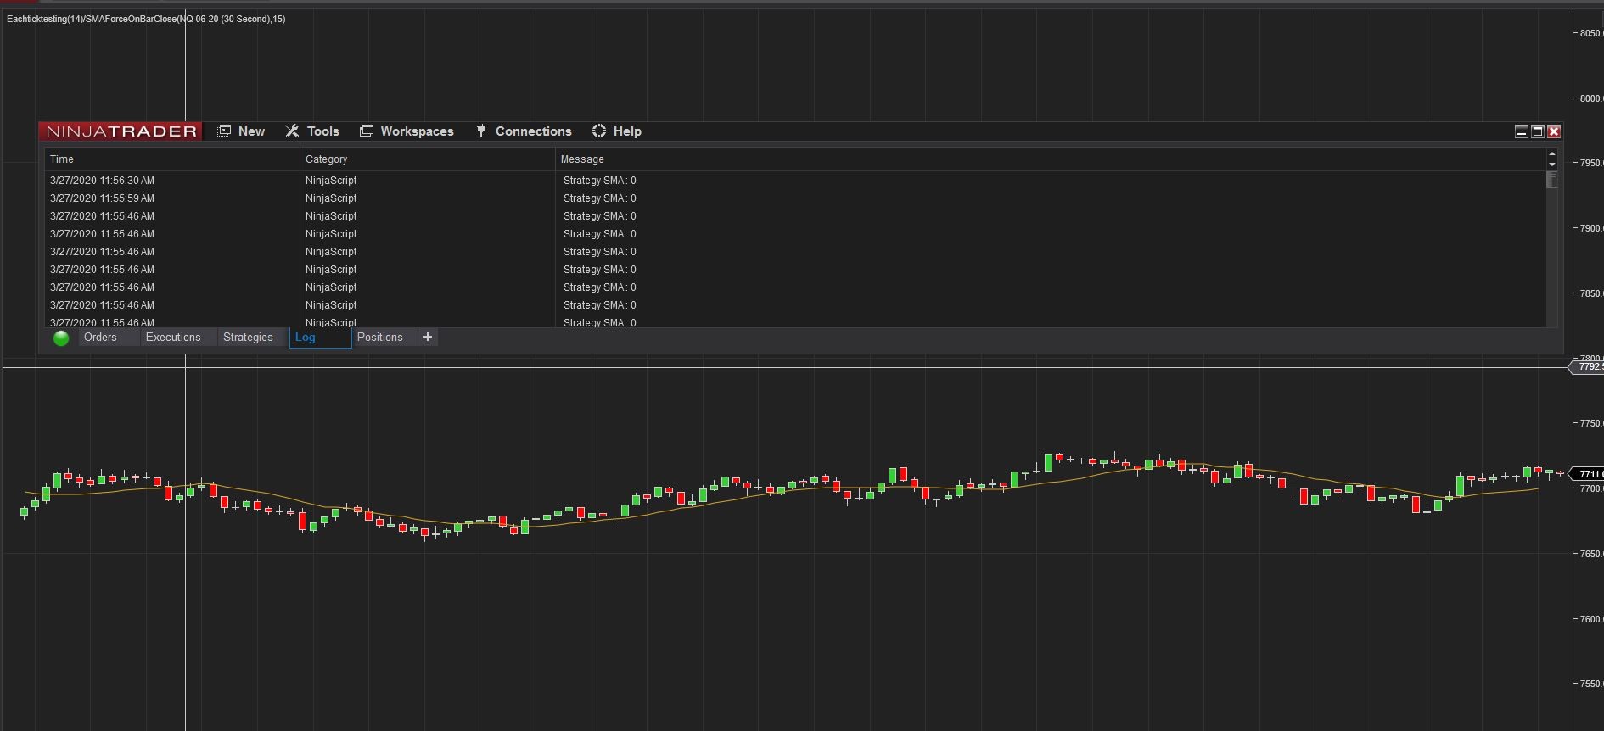Viewport: 1604px width, 731px height.
Task: Click NinjaScript category in the 11:56:30 AM row
Action: click(331, 181)
